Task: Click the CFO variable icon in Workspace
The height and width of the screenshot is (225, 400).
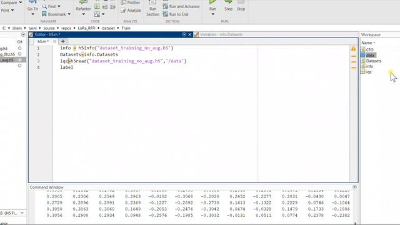Action: coord(362,49)
